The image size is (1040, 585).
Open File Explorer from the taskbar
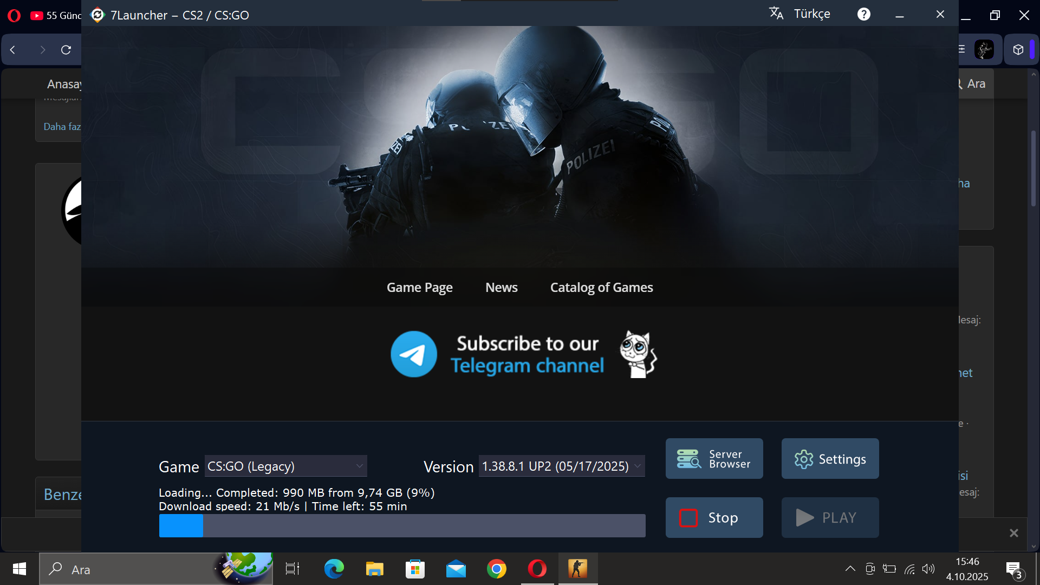tap(374, 569)
